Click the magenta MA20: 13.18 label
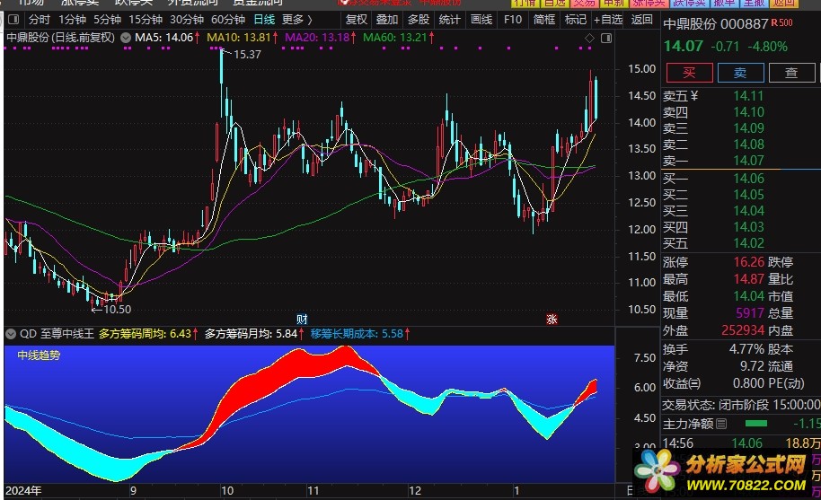The height and width of the screenshot is (500, 821). click(317, 38)
